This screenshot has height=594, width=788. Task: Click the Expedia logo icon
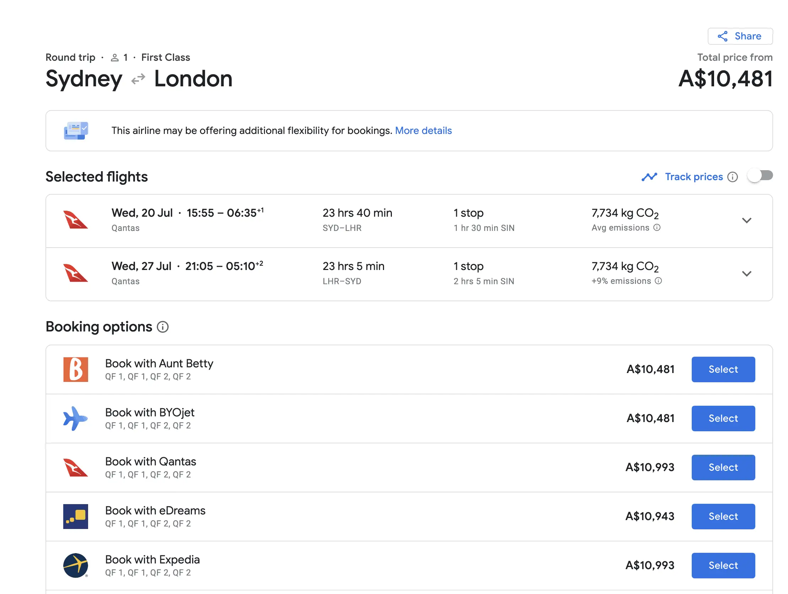76,565
